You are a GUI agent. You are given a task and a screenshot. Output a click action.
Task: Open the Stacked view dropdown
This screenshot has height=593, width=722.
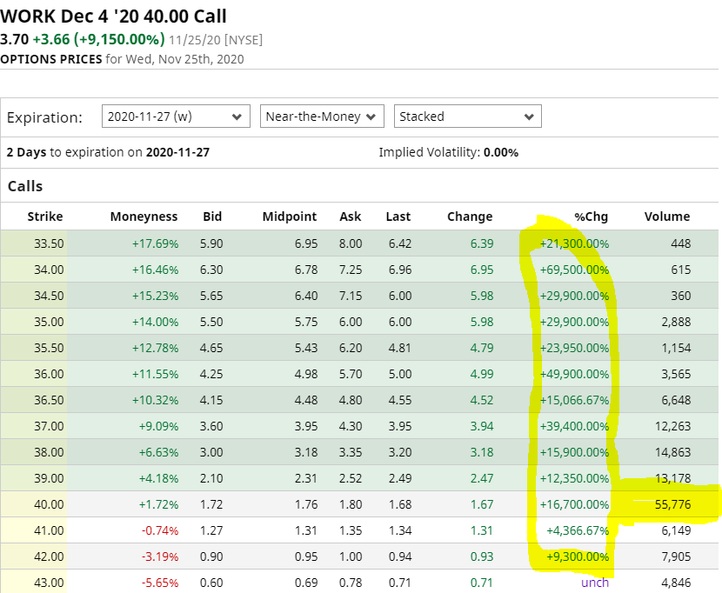[x=467, y=117]
